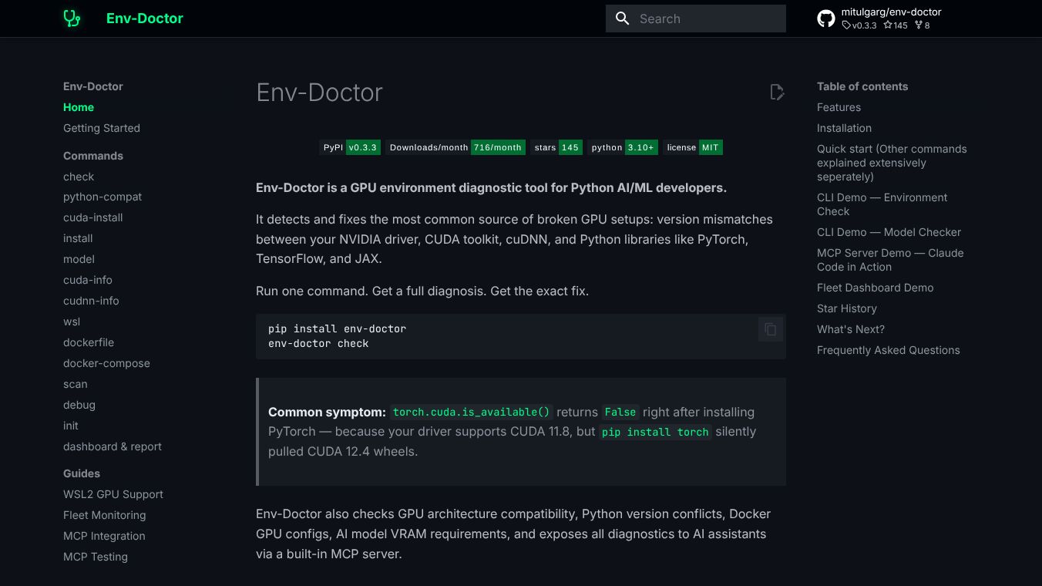Click the license MIT badge

[693, 147]
